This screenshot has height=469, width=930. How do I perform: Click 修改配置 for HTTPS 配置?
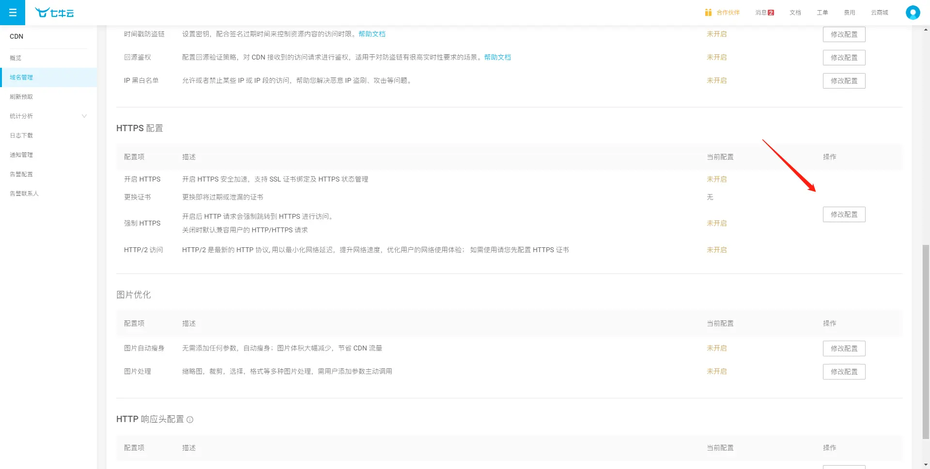point(844,214)
